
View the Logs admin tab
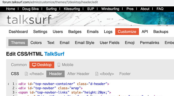[x=108, y=32]
